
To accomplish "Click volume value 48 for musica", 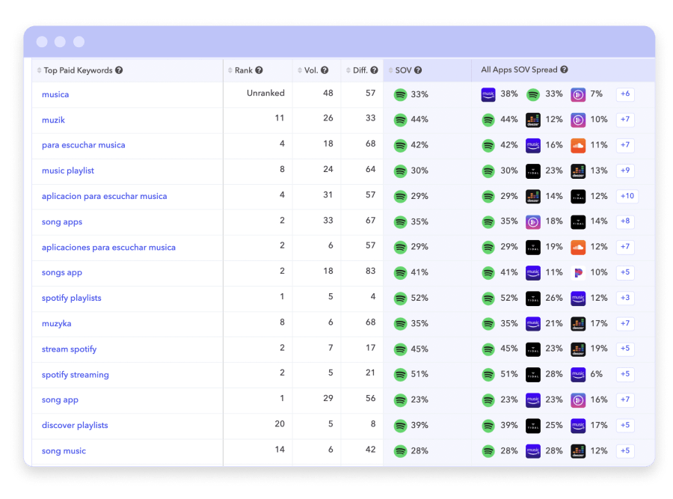I will (x=328, y=94).
